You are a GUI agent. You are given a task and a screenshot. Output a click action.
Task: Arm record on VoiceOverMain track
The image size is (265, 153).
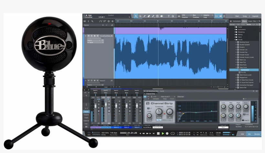pos(95,36)
